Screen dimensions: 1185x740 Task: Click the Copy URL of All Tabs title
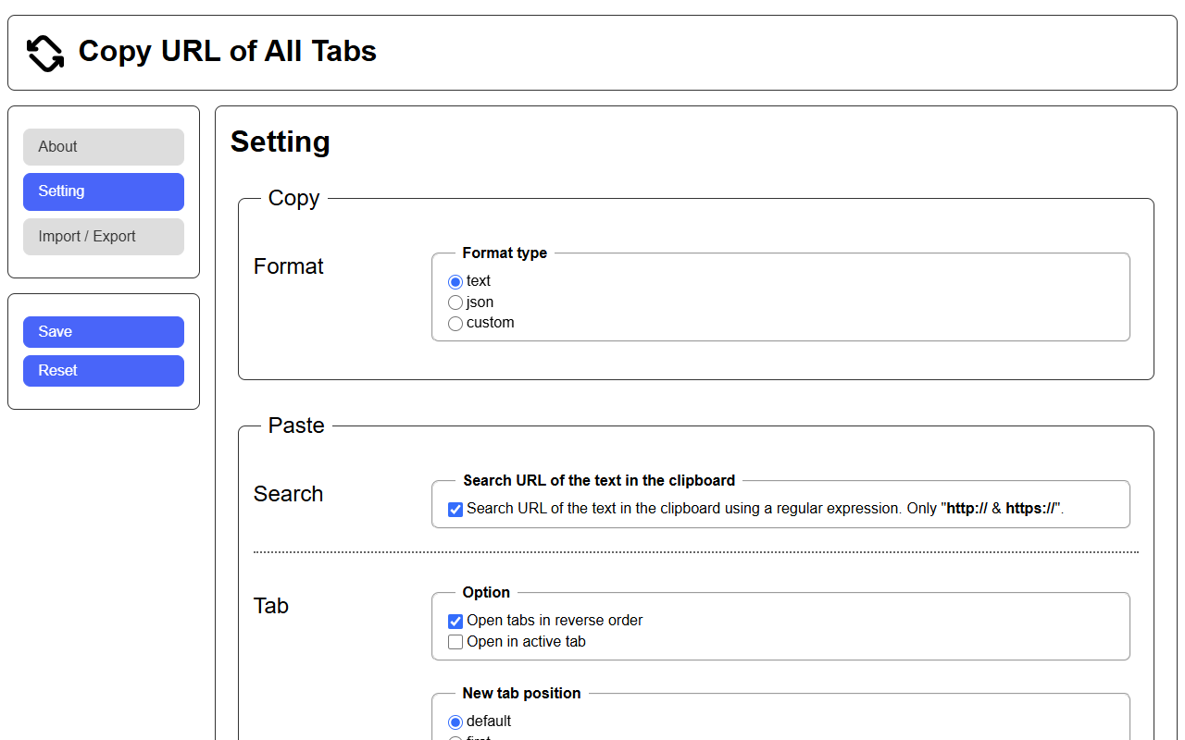click(227, 52)
